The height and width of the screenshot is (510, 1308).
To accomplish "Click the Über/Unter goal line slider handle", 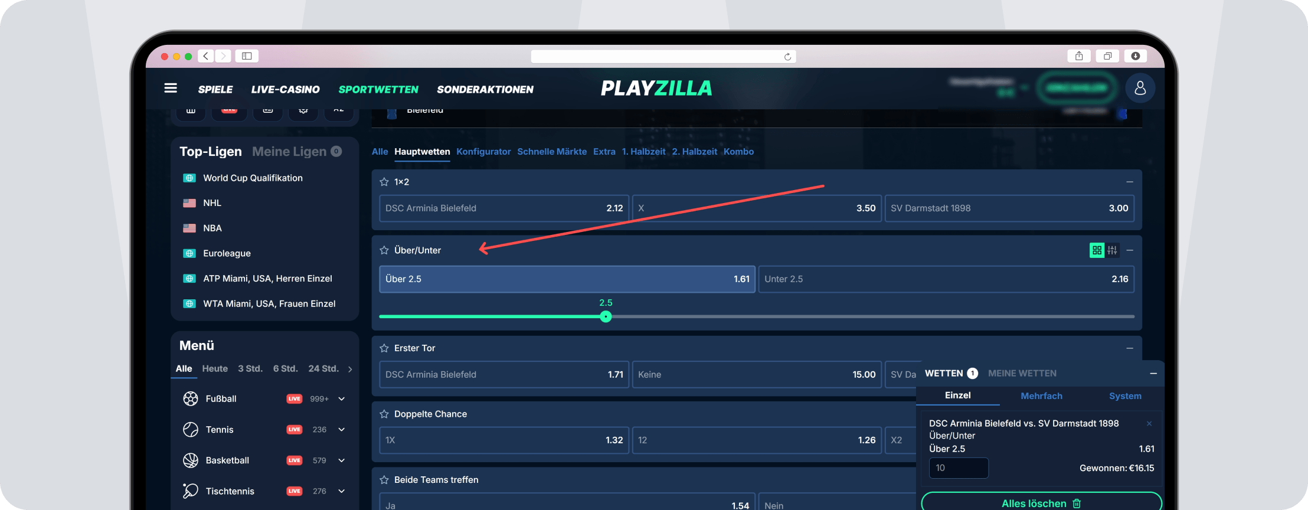I will click(x=606, y=317).
